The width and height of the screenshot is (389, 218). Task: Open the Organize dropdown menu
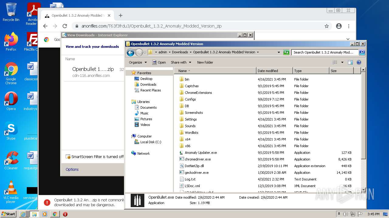click(x=138, y=62)
